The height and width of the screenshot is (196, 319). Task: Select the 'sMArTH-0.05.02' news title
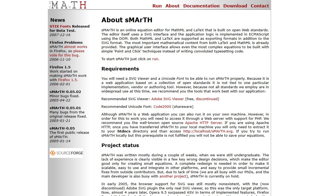(x=65, y=92)
